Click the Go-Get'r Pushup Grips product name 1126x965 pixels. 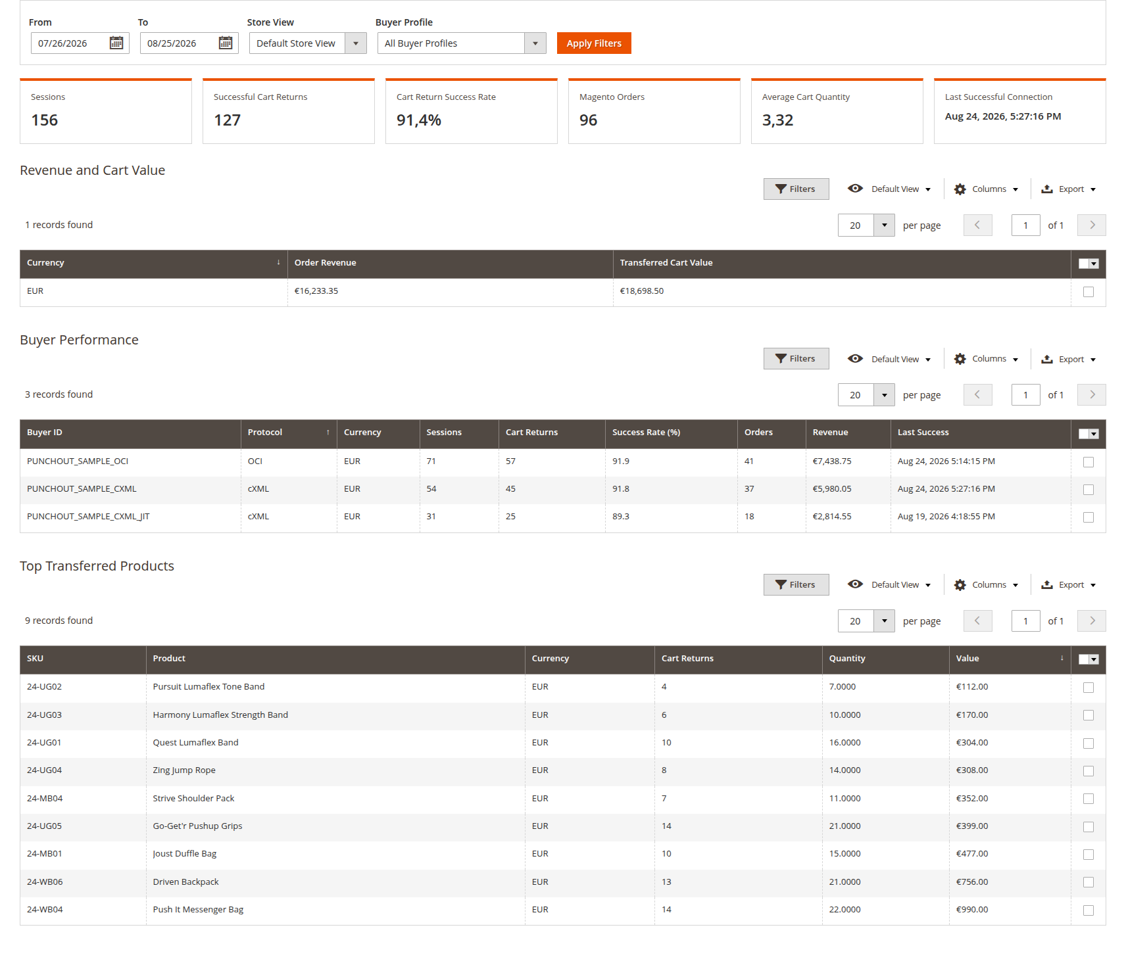pos(197,826)
